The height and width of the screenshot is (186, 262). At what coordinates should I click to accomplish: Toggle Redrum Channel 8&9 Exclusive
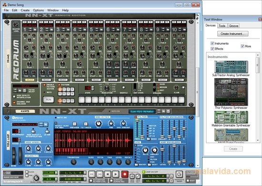coord(14,103)
